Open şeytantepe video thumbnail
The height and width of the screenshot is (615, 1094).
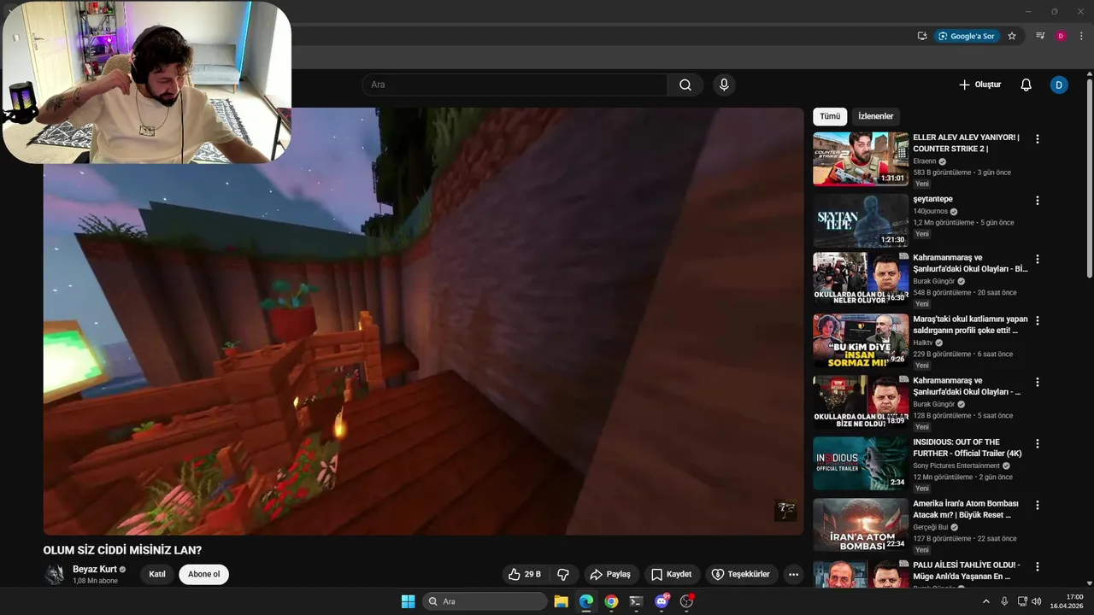[861, 220]
